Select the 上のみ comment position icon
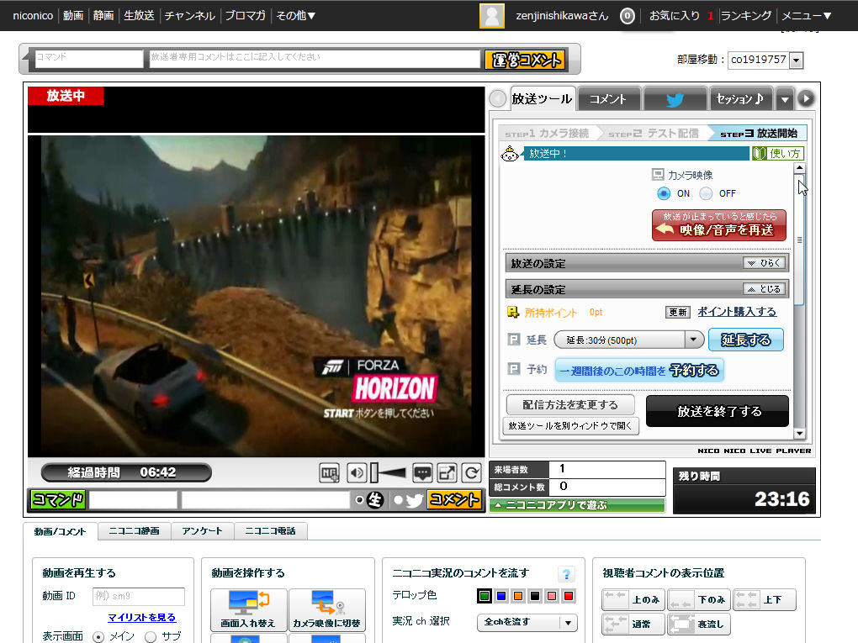858x643 pixels. click(633, 600)
